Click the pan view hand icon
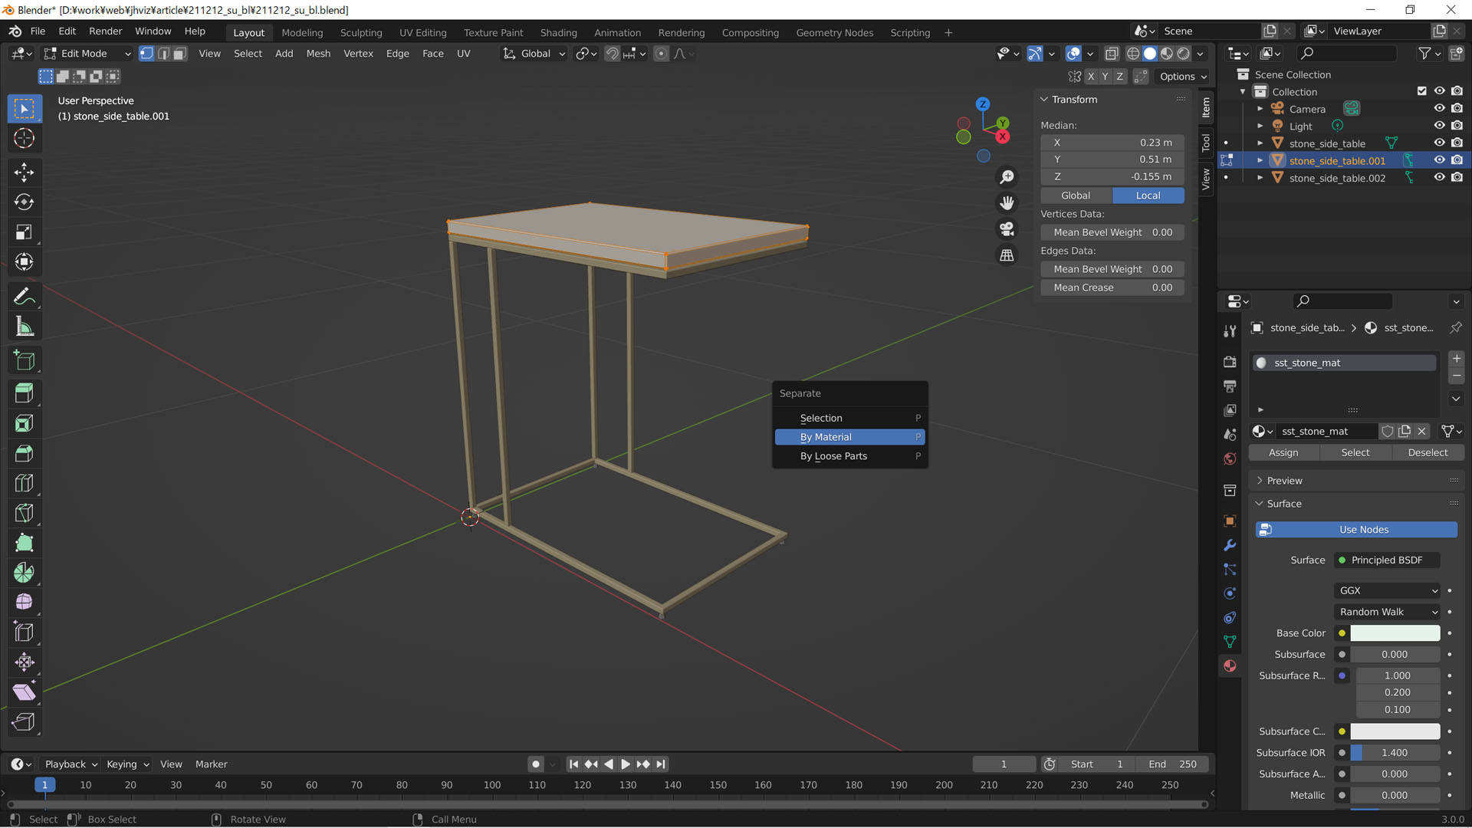 1007,203
